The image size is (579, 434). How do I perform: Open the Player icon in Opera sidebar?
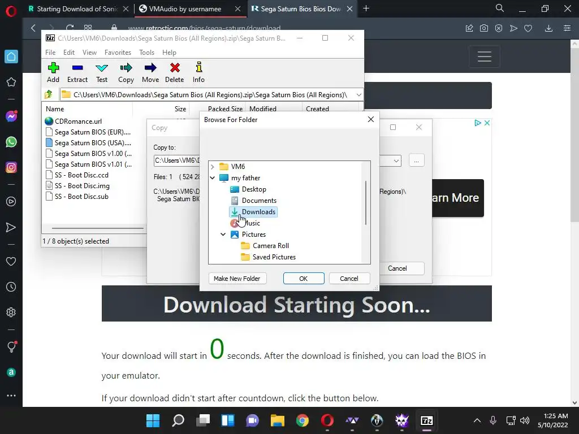click(x=11, y=202)
